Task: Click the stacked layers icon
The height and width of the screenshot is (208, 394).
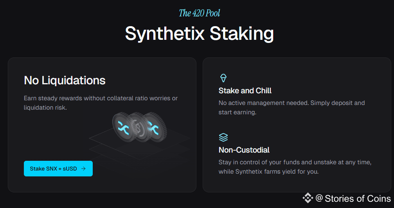Action: 223,138
